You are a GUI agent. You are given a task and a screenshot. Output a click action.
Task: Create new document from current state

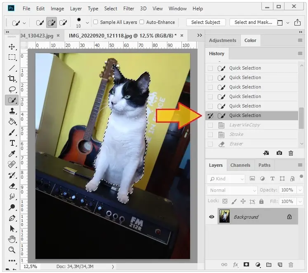(266, 153)
